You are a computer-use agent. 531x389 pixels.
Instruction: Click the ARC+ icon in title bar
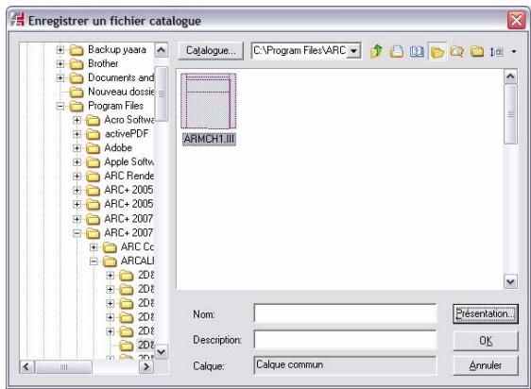point(17,19)
